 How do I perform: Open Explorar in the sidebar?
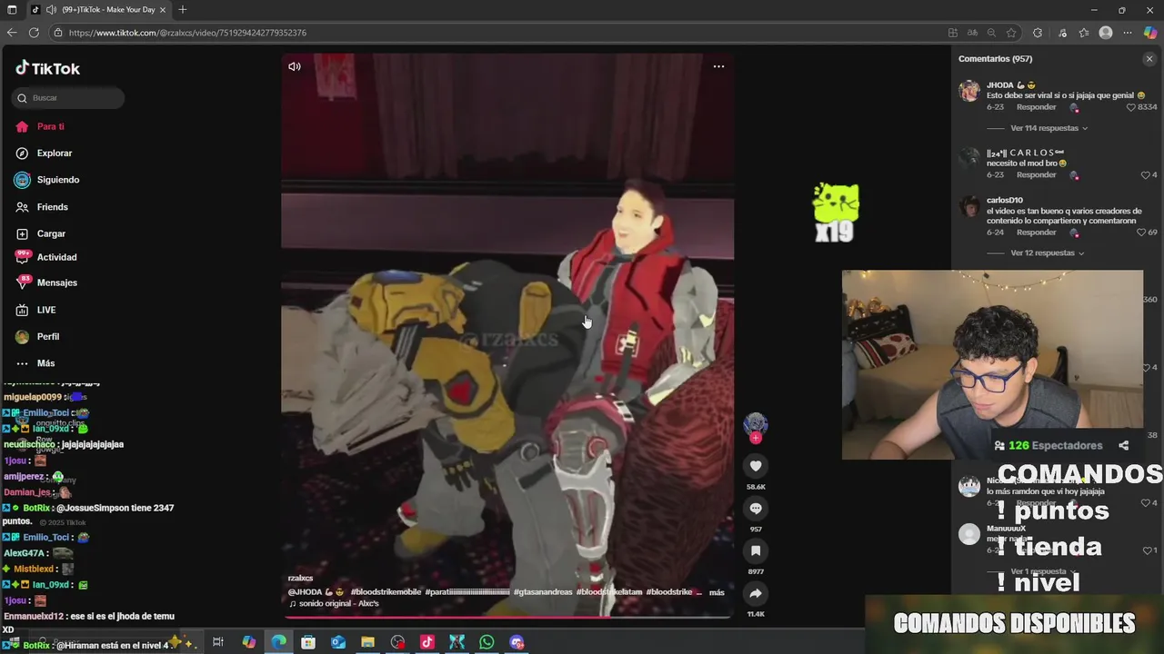tap(55, 154)
